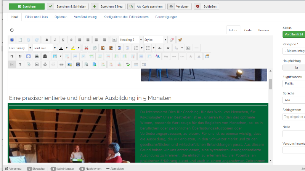Toggle the editor power on/off icon

point(12,30)
